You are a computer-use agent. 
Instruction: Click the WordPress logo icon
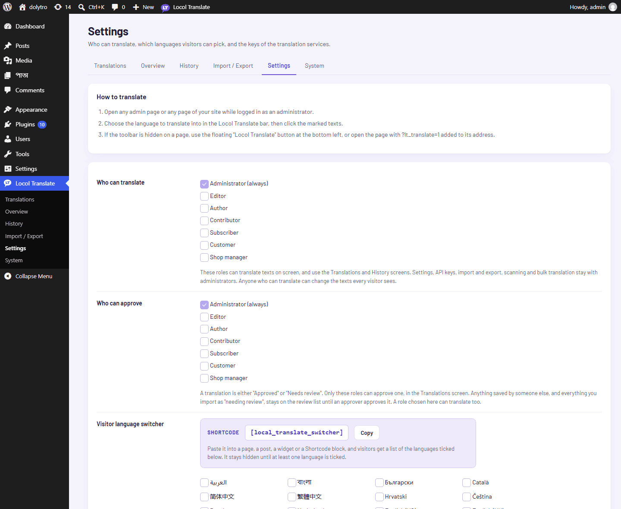[7, 7]
